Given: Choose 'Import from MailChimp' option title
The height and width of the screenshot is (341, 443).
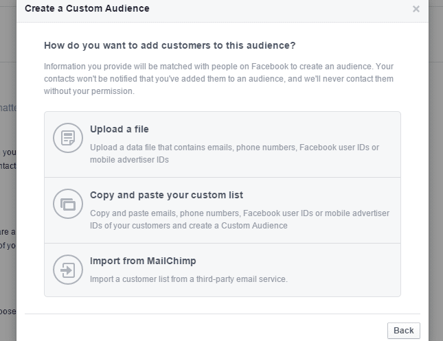Looking at the screenshot, I should [143, 261].
